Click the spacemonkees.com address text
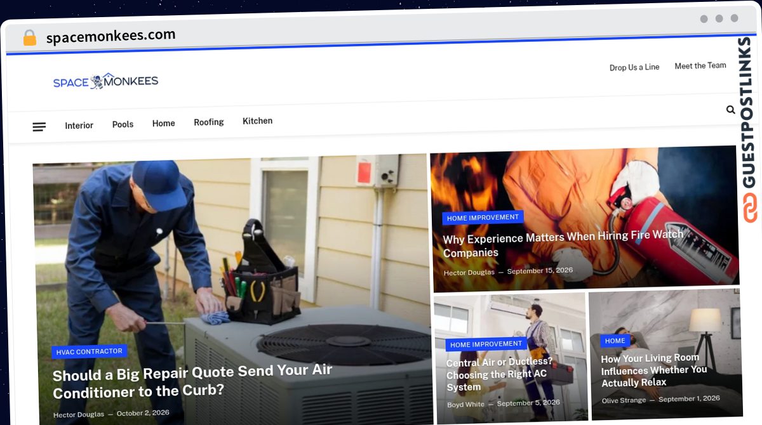 click(x=111, y=36)
